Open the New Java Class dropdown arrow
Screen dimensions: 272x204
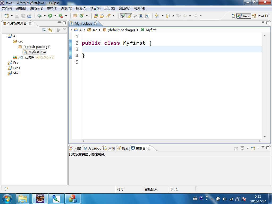(87, 16)
